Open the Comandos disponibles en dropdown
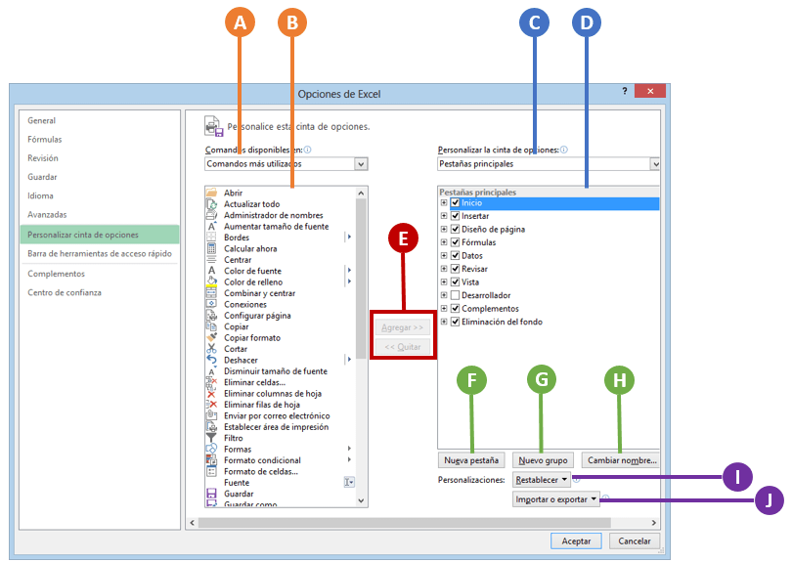This screenshot has width=792, height=562. [361, 163]
